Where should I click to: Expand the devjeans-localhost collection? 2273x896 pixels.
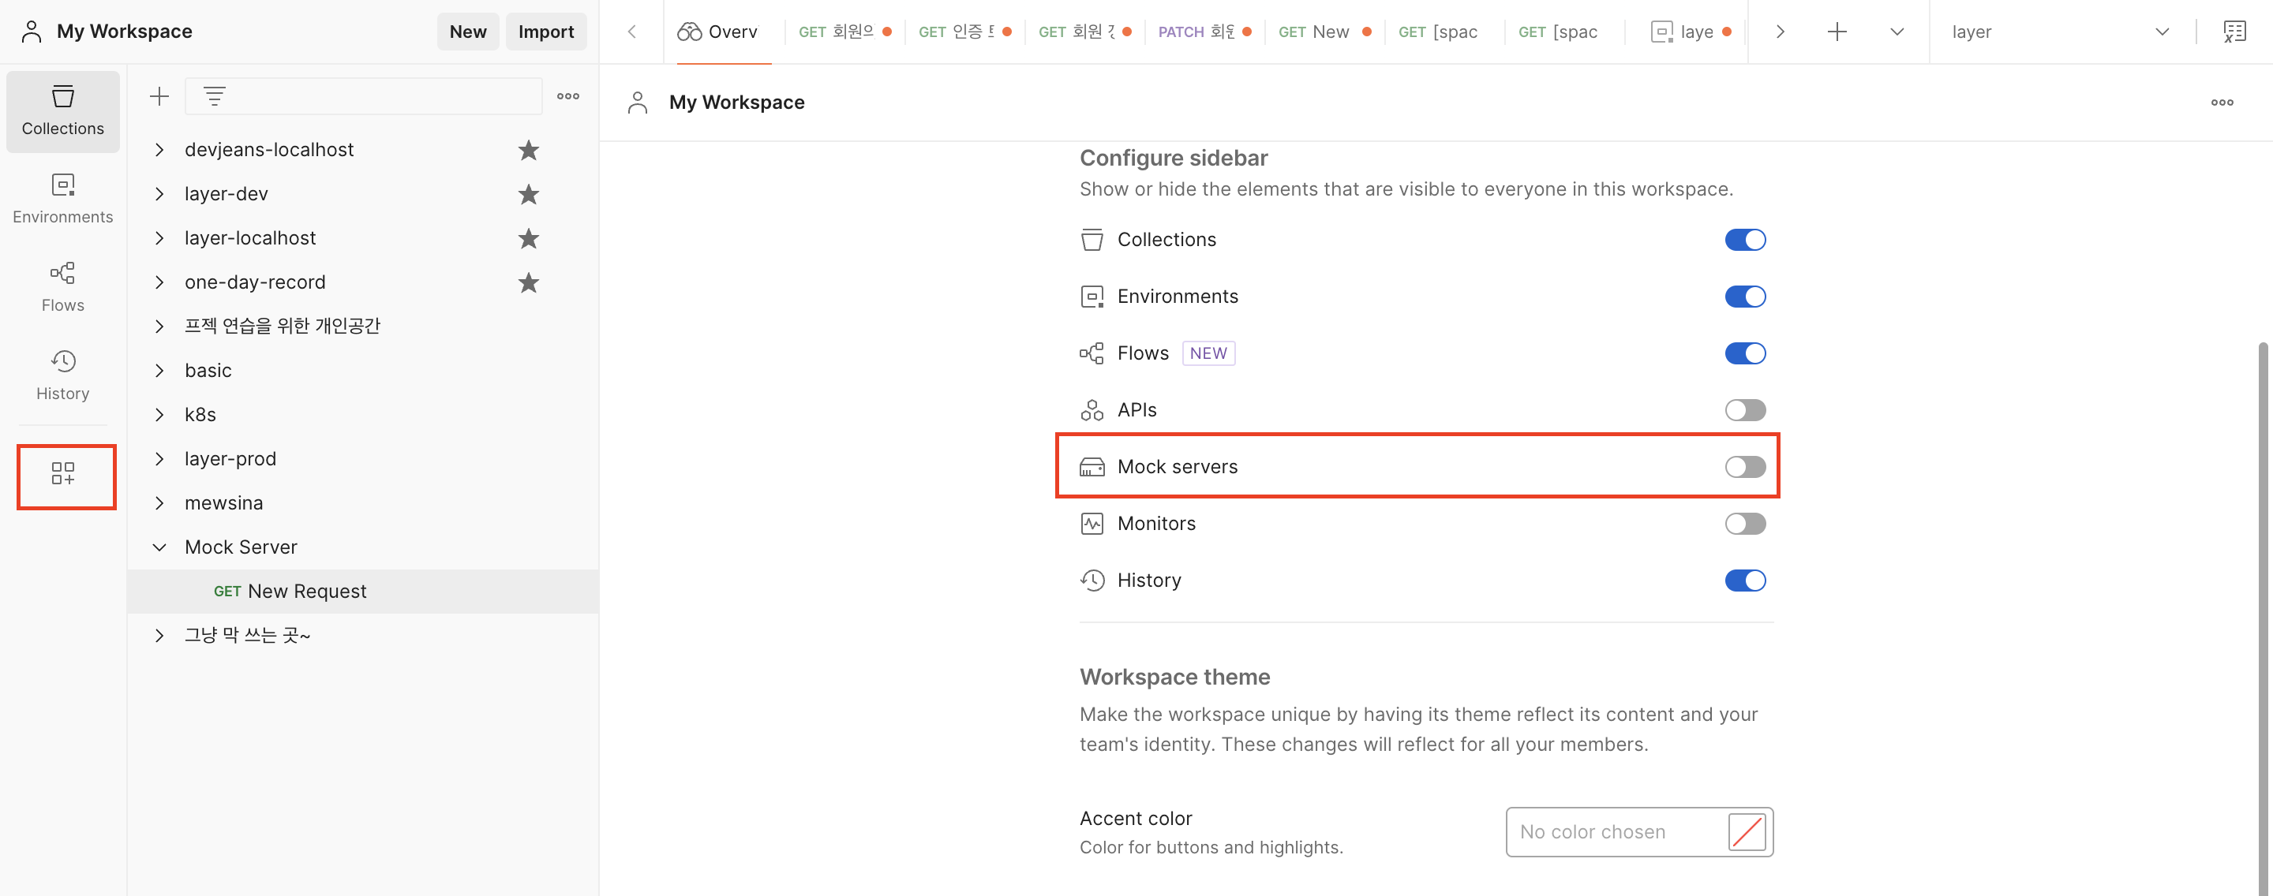pos(159,150)
